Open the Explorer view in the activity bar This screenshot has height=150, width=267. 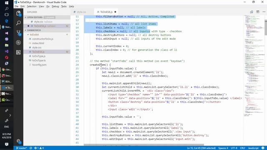[x=18, y=13]
